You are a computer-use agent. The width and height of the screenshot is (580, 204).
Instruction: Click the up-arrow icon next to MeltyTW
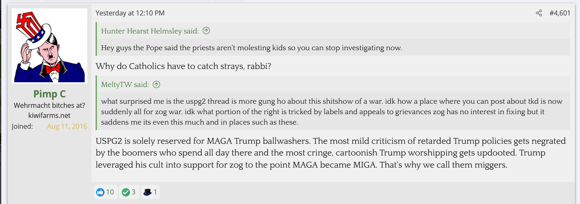tap(156, 85)
